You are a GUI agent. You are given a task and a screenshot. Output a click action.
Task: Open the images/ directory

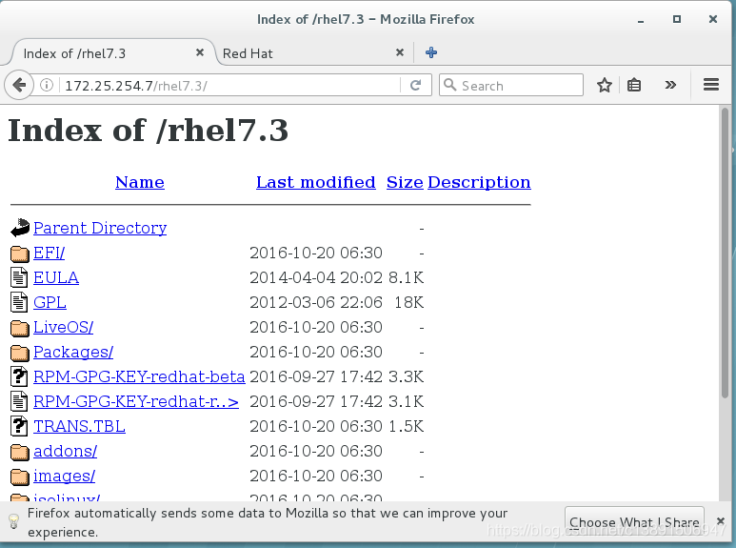65,477
